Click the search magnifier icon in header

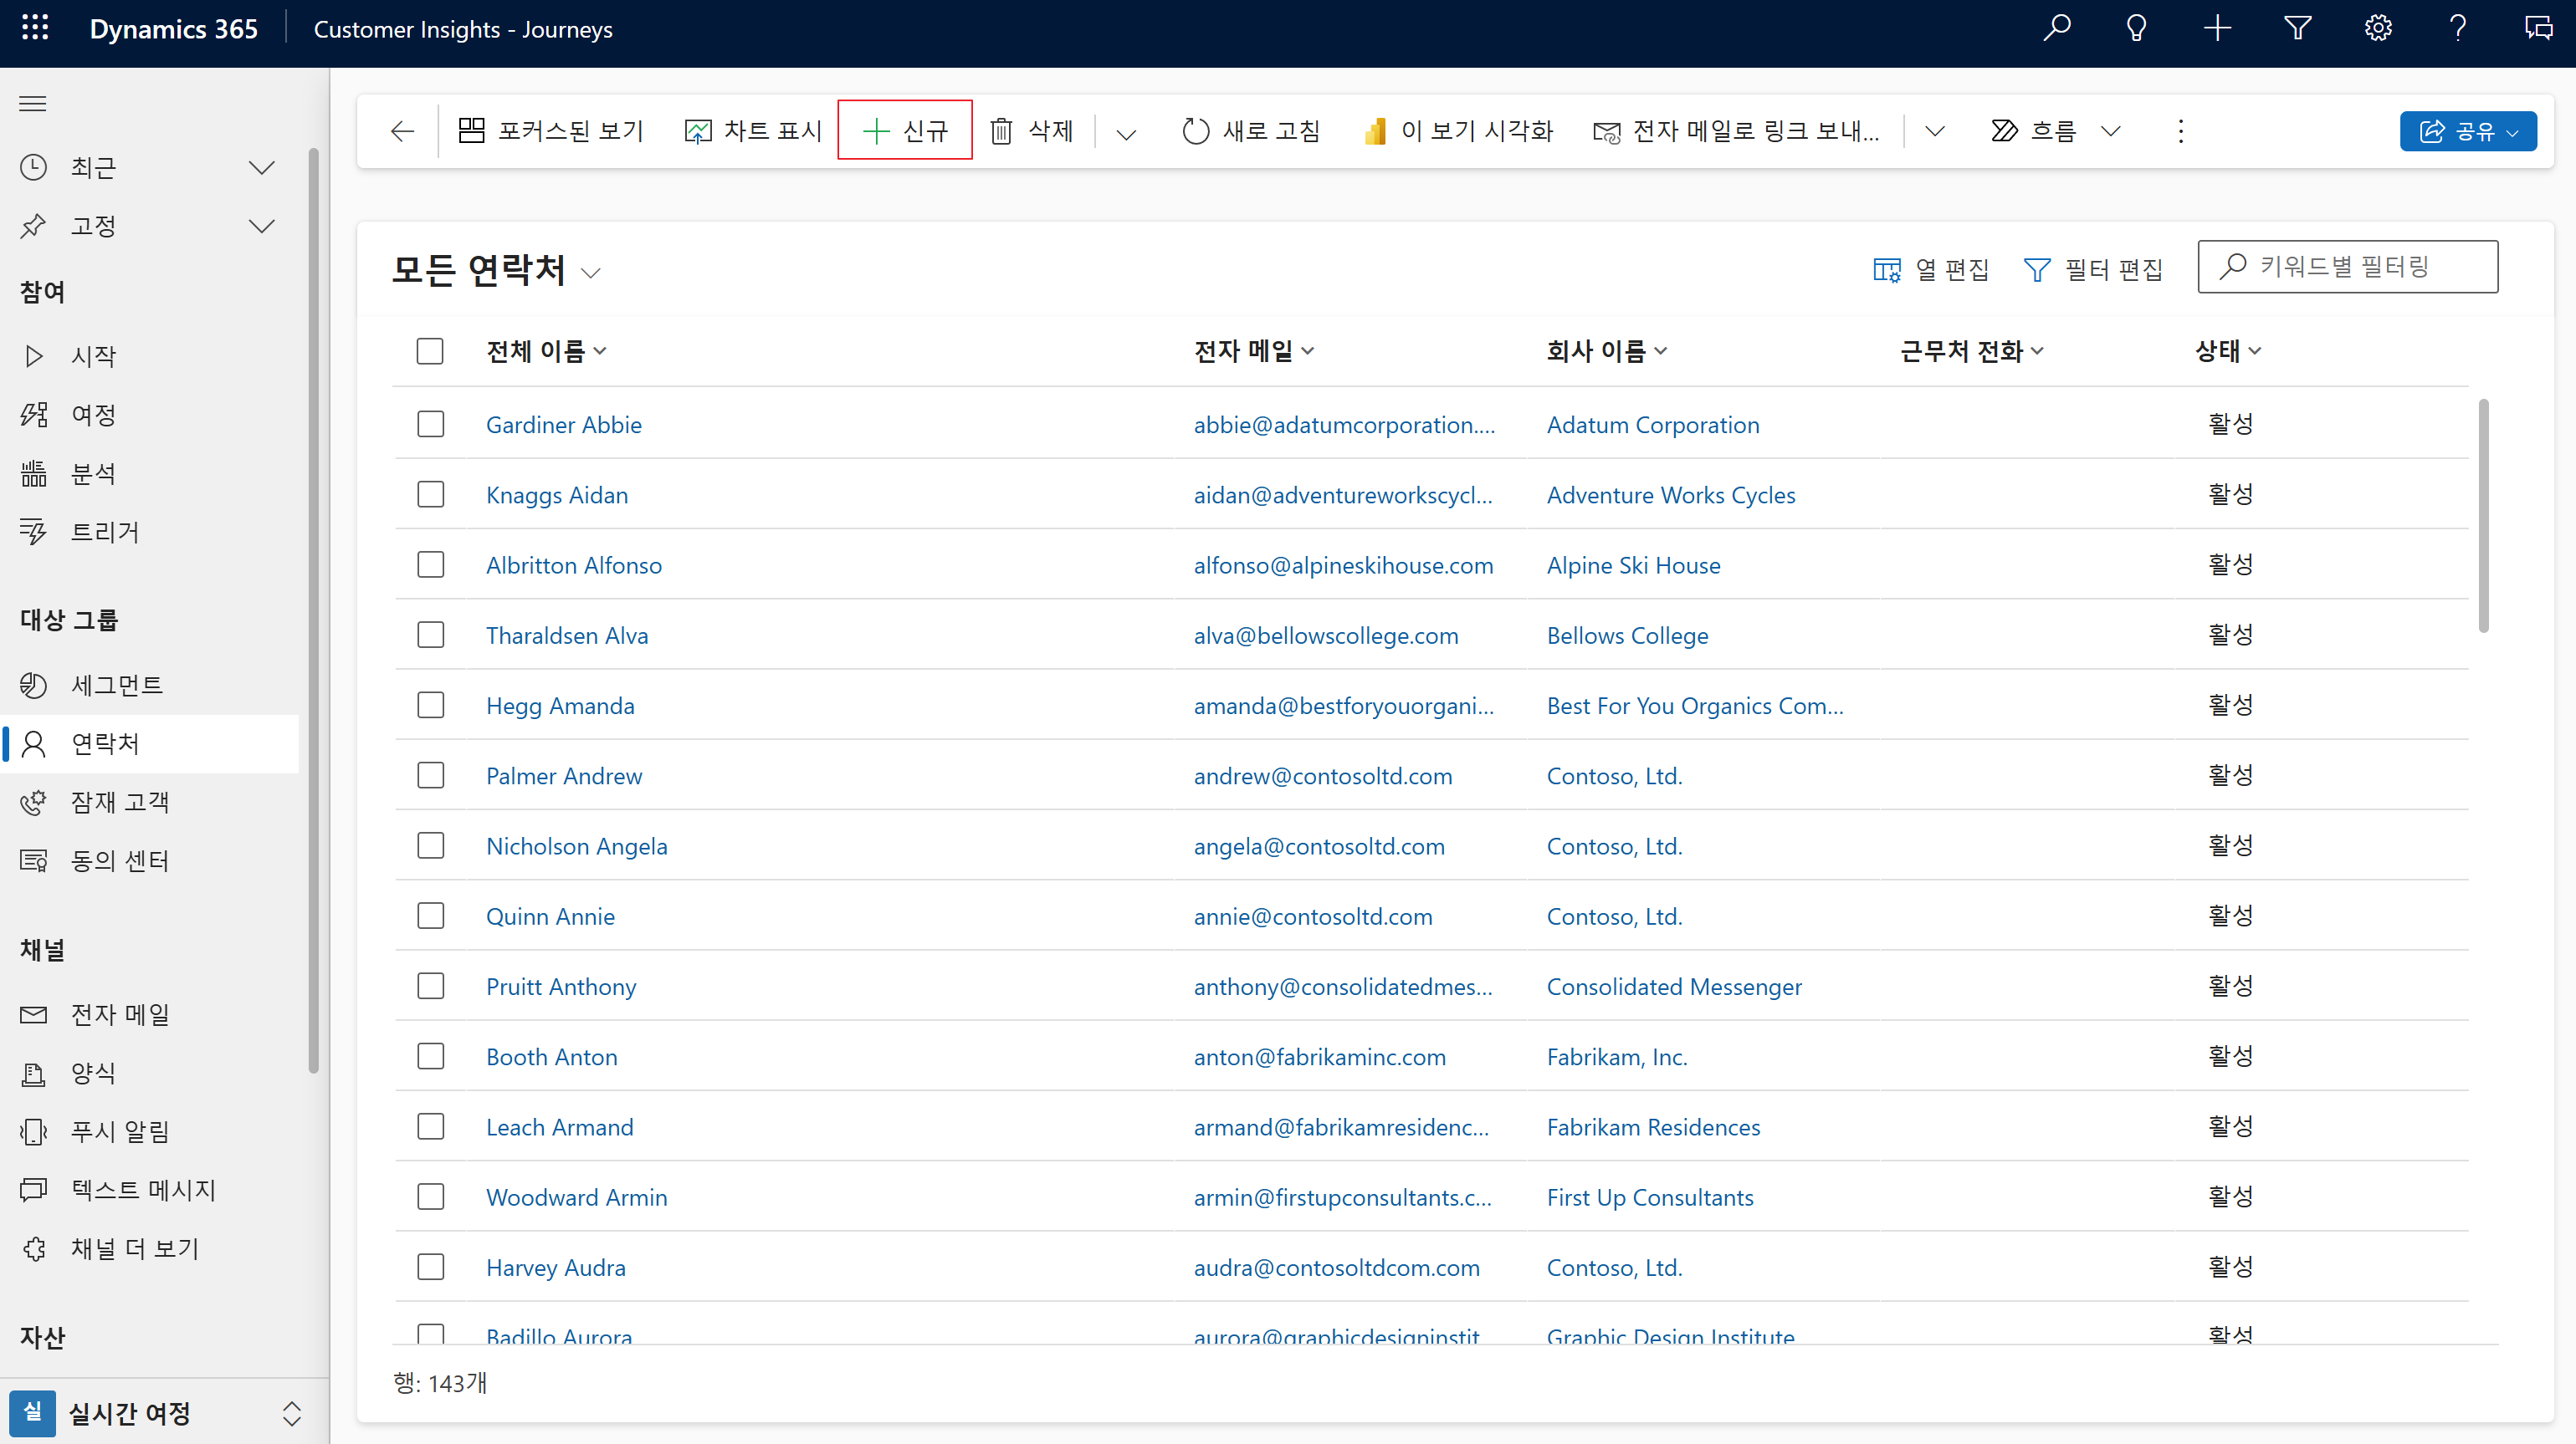(x=2057, y=28)
